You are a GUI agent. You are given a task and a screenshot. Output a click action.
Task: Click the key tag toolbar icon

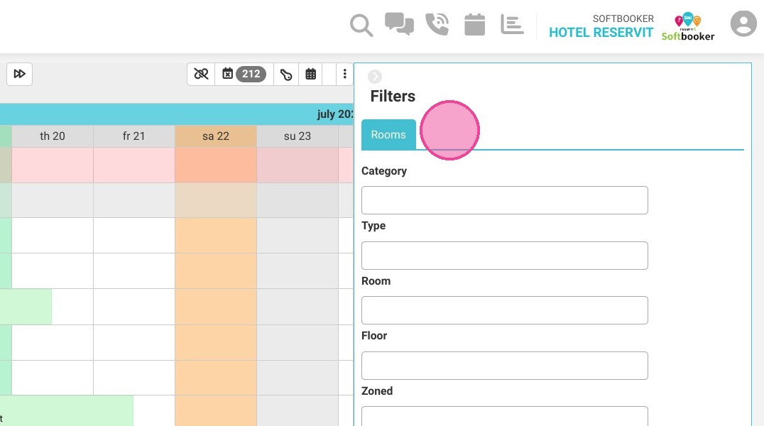coord(286,74)
